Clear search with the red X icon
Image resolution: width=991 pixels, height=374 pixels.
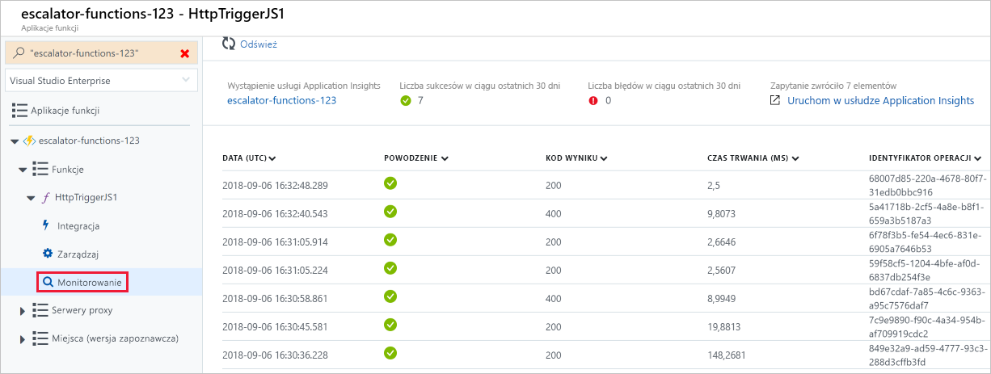click(x=185, y=53)
